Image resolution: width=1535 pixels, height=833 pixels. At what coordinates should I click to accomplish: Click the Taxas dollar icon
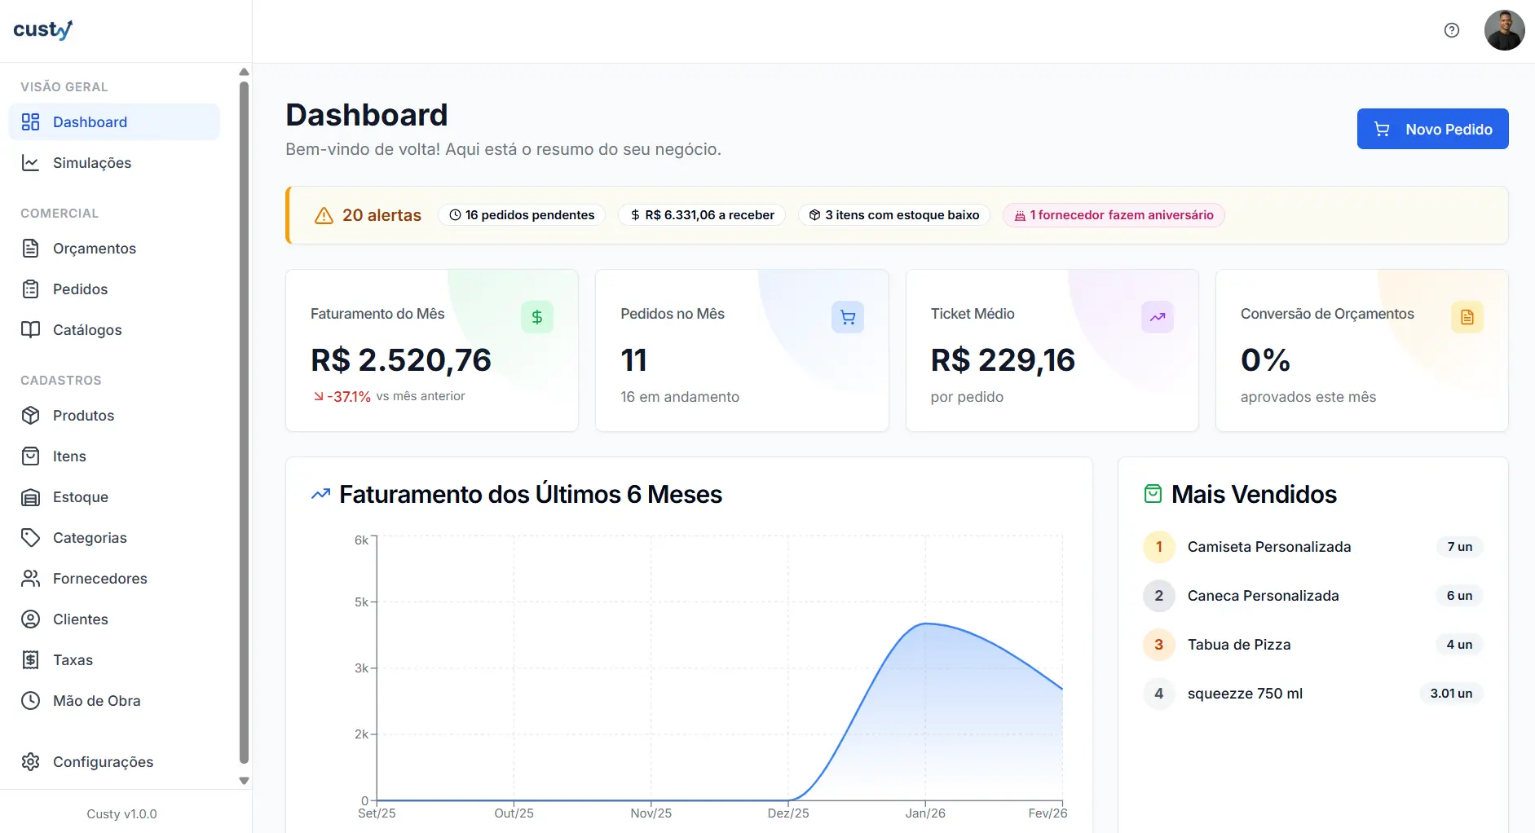(x=30, y=659)
